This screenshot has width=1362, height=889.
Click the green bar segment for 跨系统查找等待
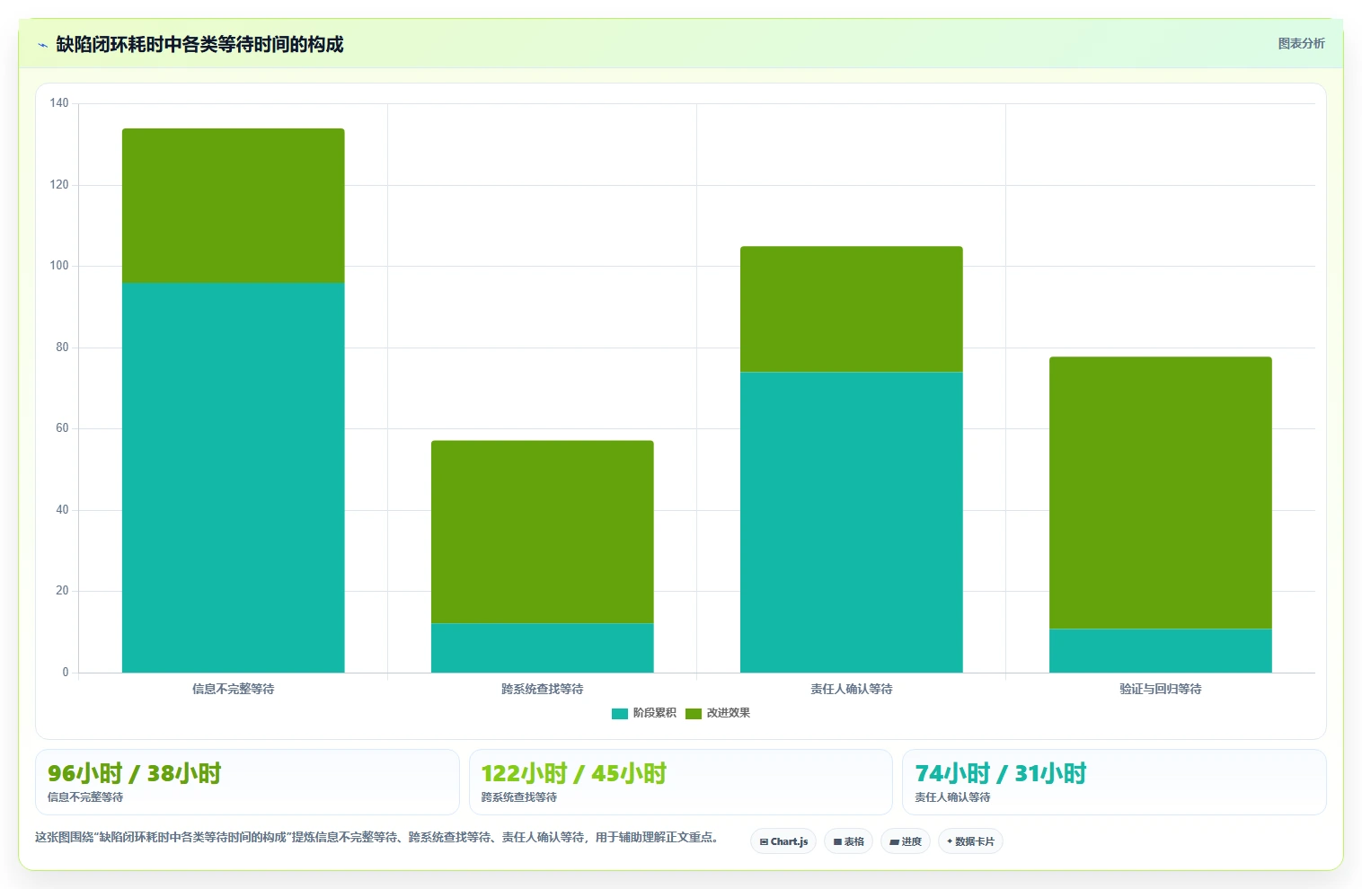tap(543, 532)
